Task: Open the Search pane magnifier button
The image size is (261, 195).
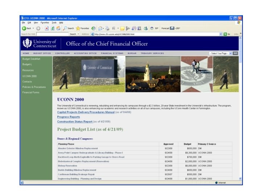Action: (x=68, y=29)
